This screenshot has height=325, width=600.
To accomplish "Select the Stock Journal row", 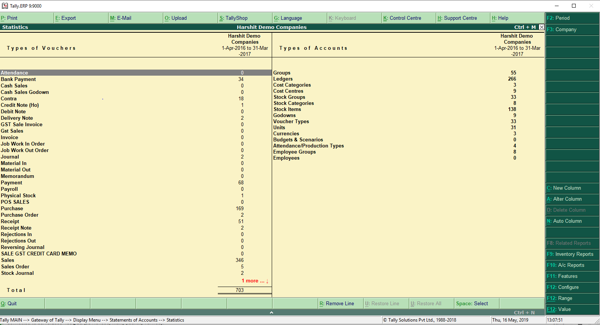I will pos(135,273).
